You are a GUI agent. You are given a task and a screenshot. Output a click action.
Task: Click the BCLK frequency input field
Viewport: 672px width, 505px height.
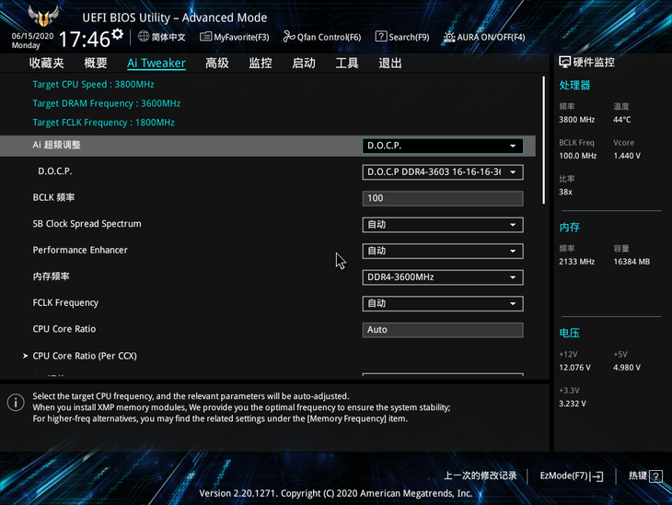coord(443,198)
